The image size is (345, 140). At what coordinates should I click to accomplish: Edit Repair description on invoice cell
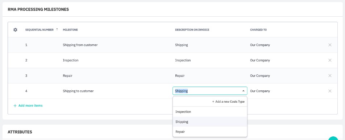180,76
